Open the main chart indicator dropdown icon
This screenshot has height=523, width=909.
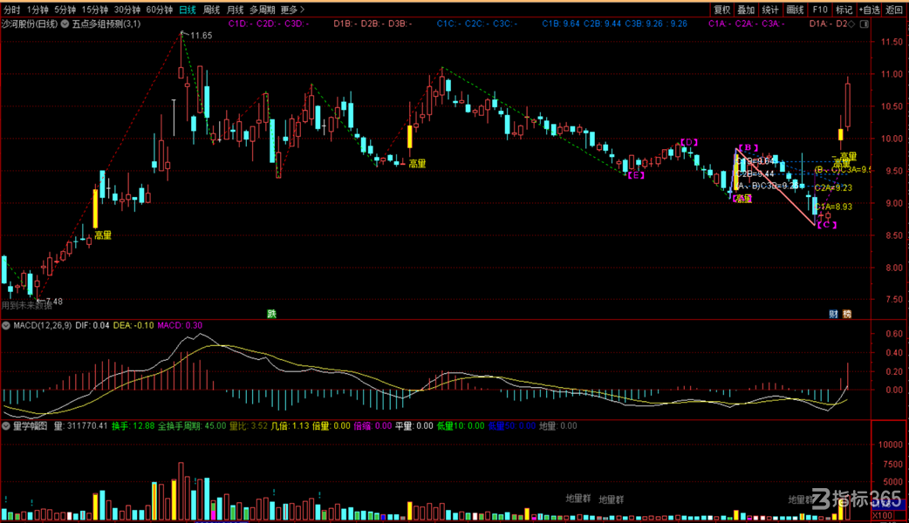[65, 24]
